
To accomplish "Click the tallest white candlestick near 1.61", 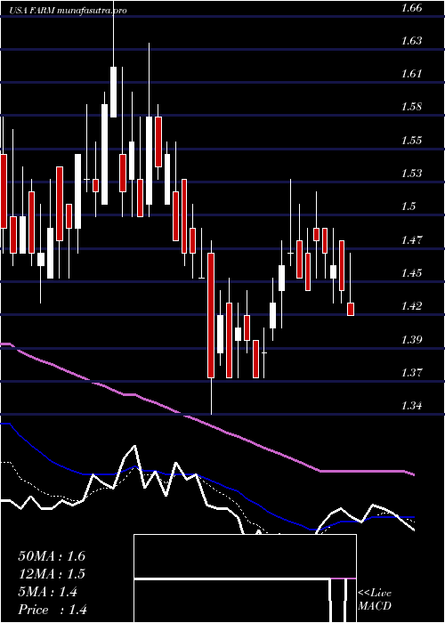I will 114,92.
